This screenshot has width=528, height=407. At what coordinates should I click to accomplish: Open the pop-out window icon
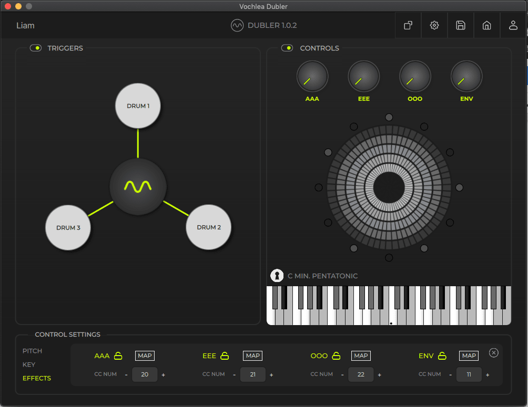(x=408, y=25)
